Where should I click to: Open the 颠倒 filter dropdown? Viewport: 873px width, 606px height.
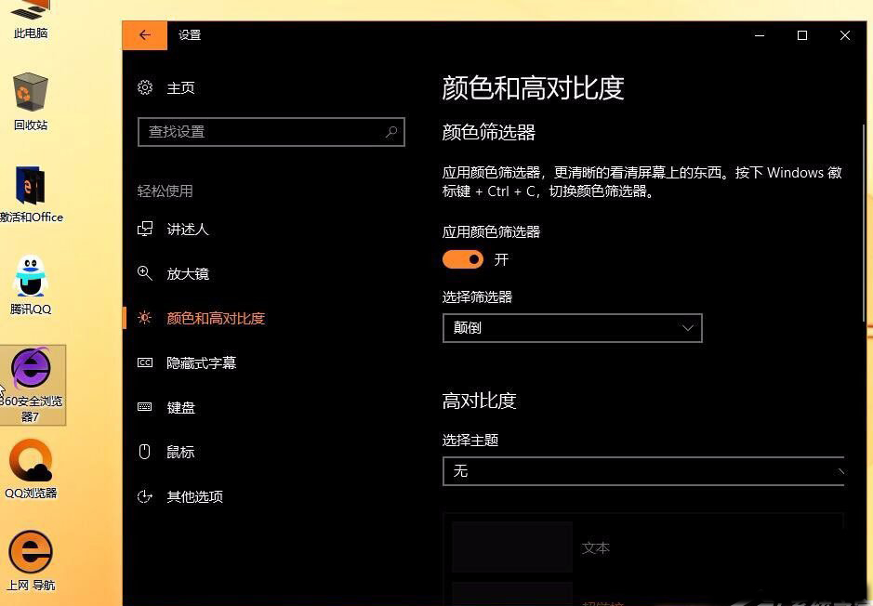pyautogui.click(x=572, y=327)
